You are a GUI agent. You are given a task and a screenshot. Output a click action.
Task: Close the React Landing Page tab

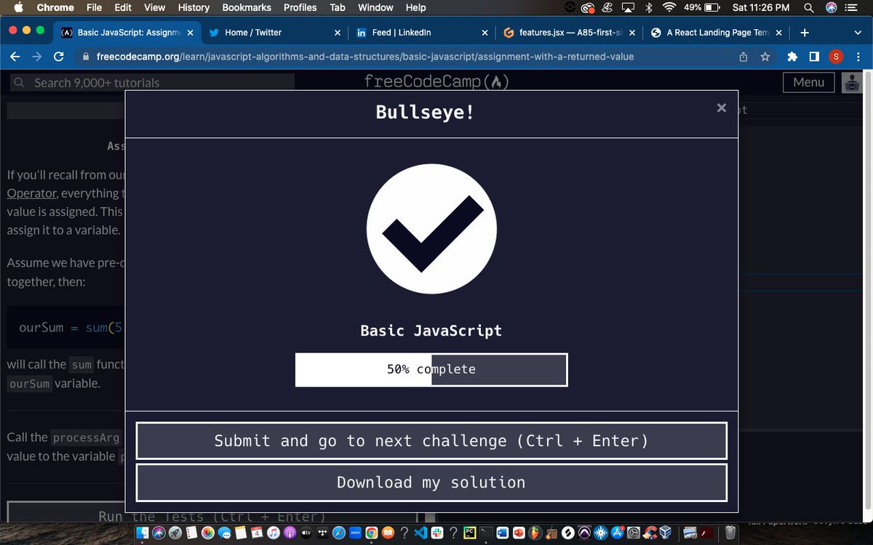point(780,33)
